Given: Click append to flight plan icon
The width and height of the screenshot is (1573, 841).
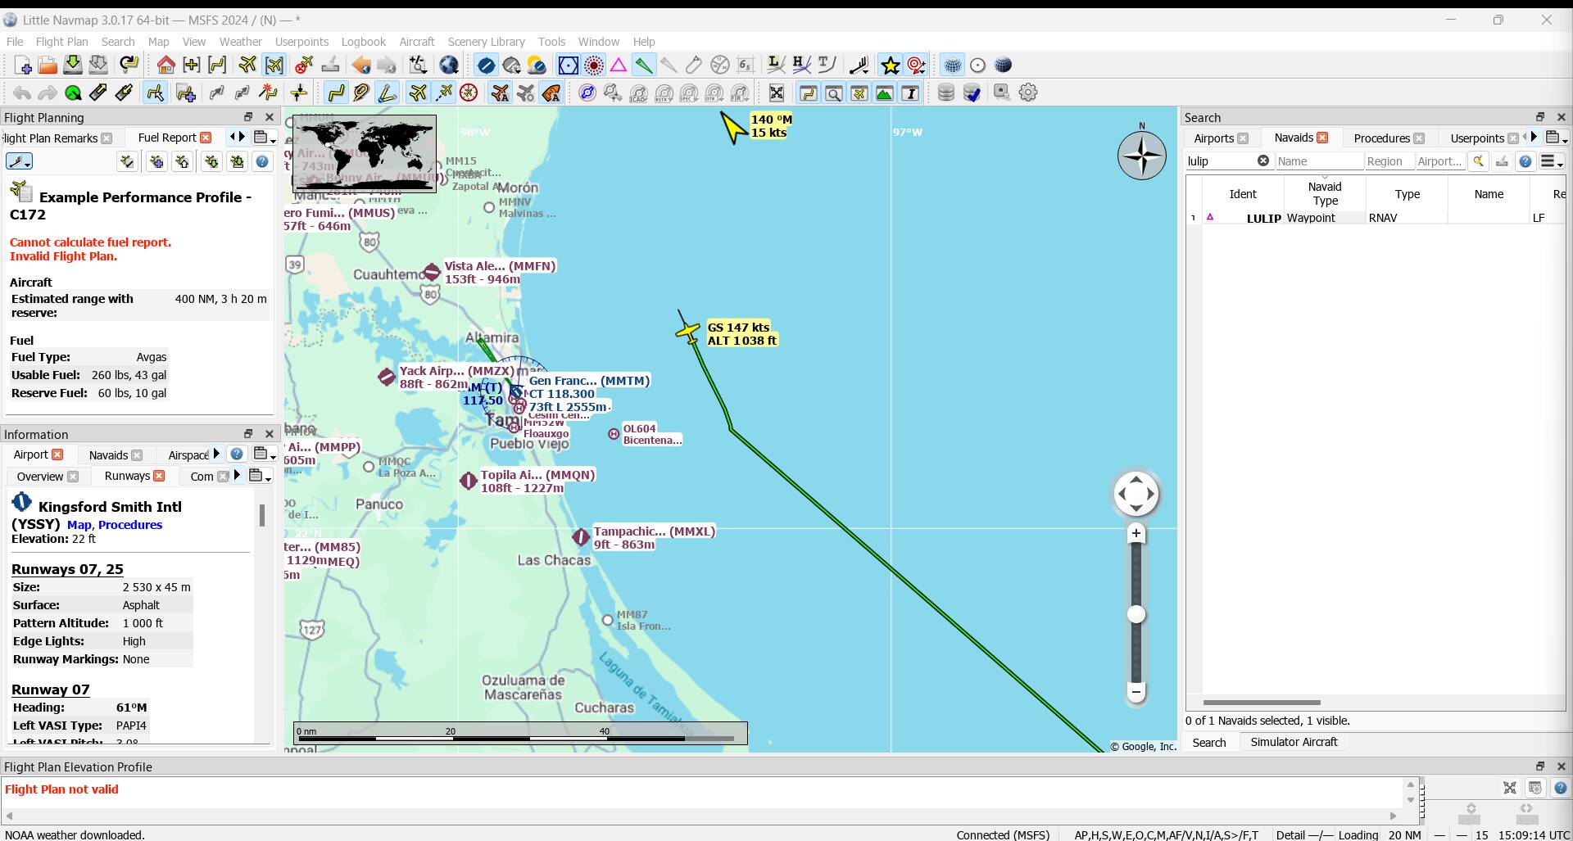Looking at the screenshot, I should pos(186,93).
